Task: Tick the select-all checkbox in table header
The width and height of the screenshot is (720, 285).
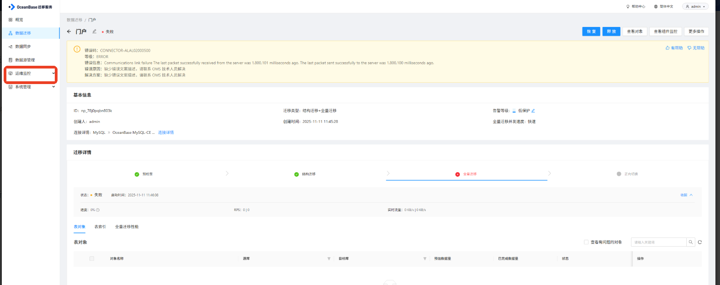Action: tap(92, 259)
